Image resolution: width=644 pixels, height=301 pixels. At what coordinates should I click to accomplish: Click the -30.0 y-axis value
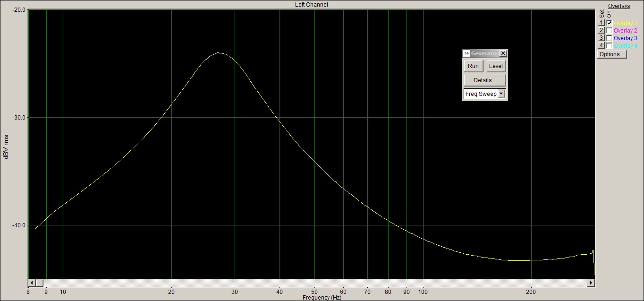18,117
